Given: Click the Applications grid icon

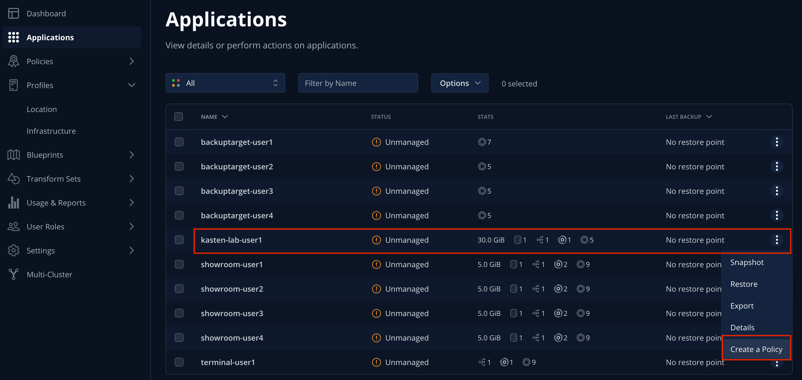Looking at the screenshot, I should 13,37.
